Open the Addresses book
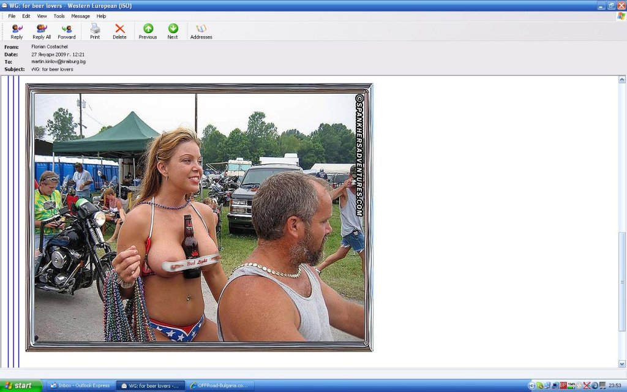Viewport: 627px width, 392px height. pos(201,32)
